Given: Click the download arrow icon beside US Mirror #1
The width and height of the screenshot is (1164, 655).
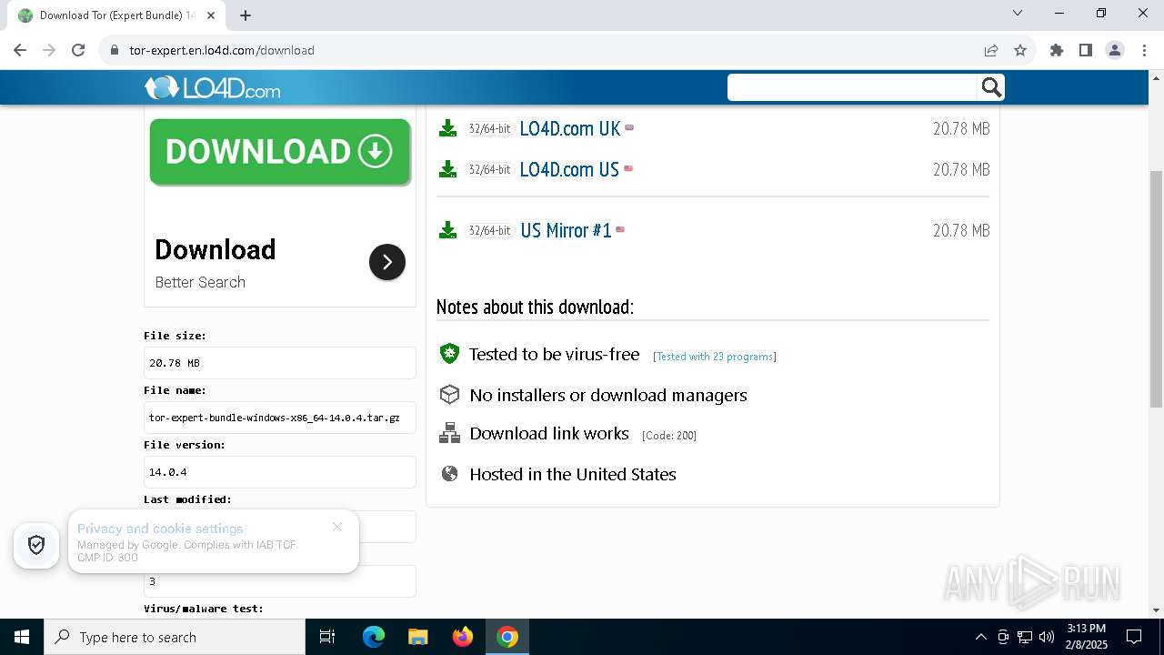Looking at the screenshot, I should [447, 230].
